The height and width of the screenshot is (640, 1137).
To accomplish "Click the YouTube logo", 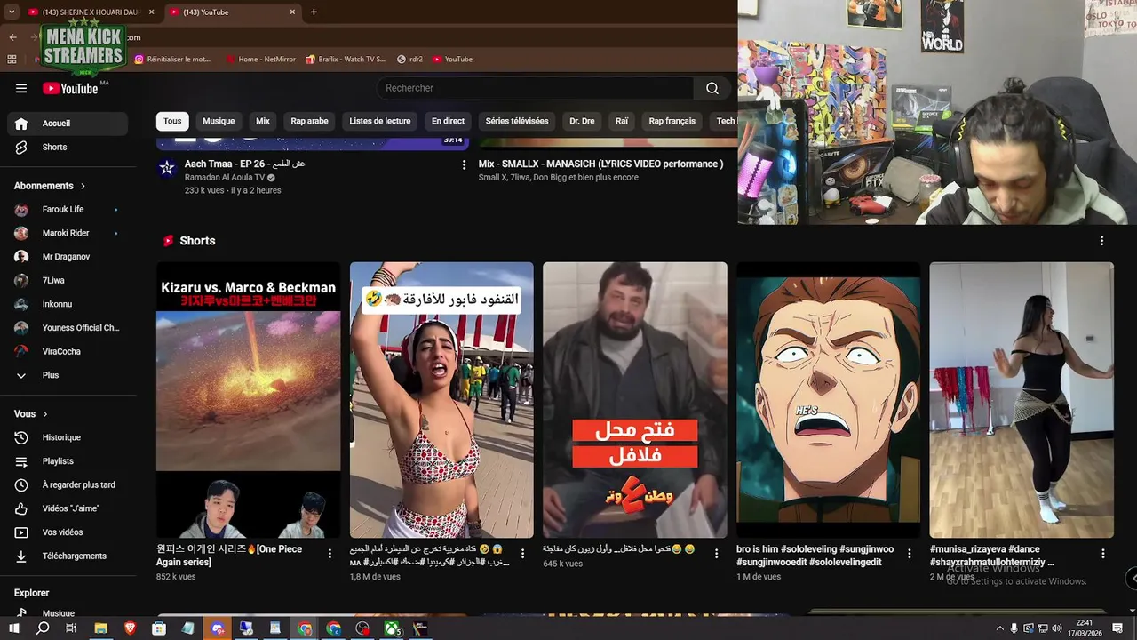I will (x=70, y=88).
